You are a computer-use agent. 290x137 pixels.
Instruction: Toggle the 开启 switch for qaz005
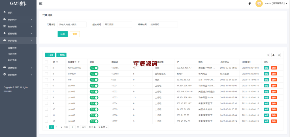click(x=94, y=109)
